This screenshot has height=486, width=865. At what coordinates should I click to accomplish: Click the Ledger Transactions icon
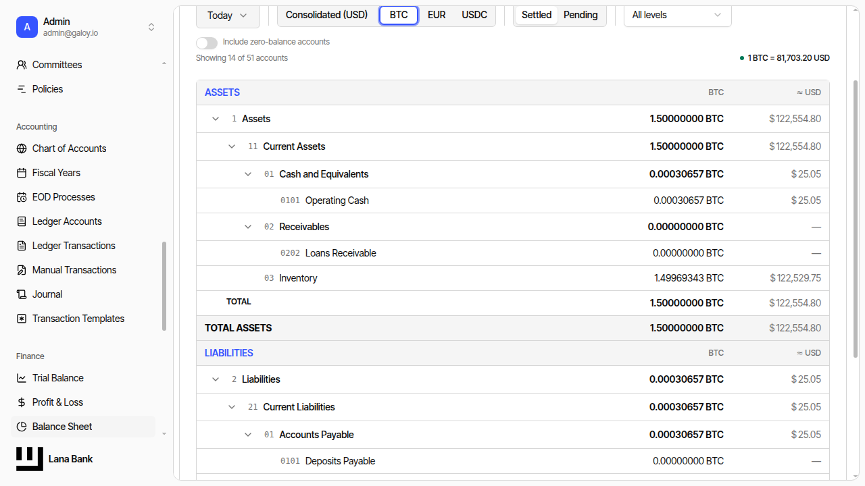pyautogui.click(x=22, y=246)
